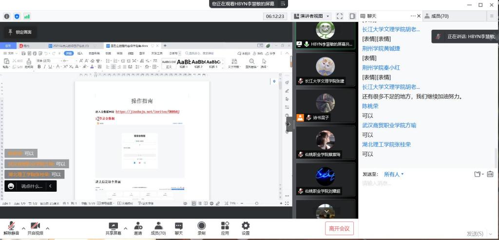Click the 锁定画面 pin button
The height and width of the screenshot is (240, 499).
tap(19, 32)
